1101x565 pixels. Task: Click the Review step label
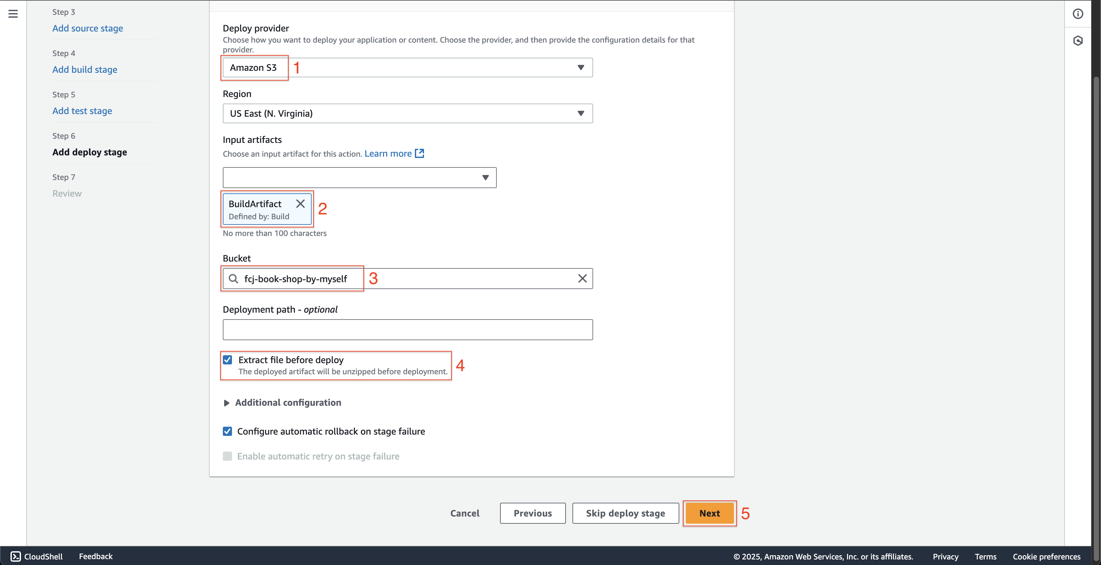click(67, 193)
